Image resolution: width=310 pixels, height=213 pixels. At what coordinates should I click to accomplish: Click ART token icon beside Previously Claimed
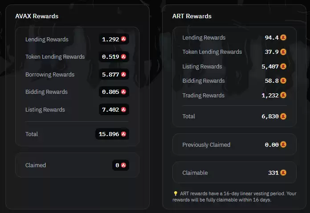pos(283,145)
